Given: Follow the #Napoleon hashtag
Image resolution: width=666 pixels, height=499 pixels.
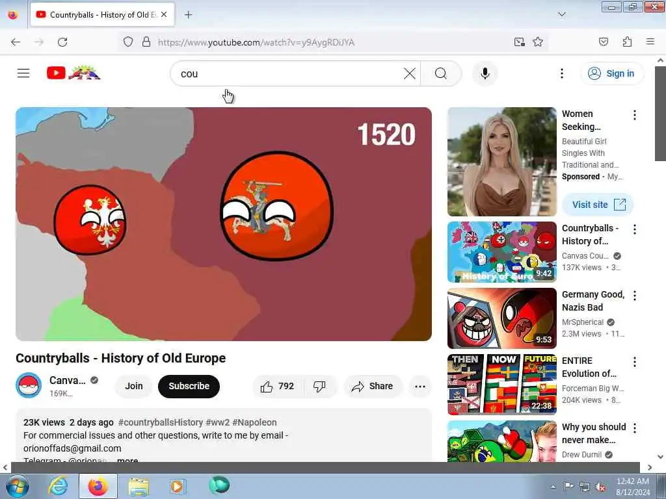Looking at the screenshot, I should click(x=254, y=422).
